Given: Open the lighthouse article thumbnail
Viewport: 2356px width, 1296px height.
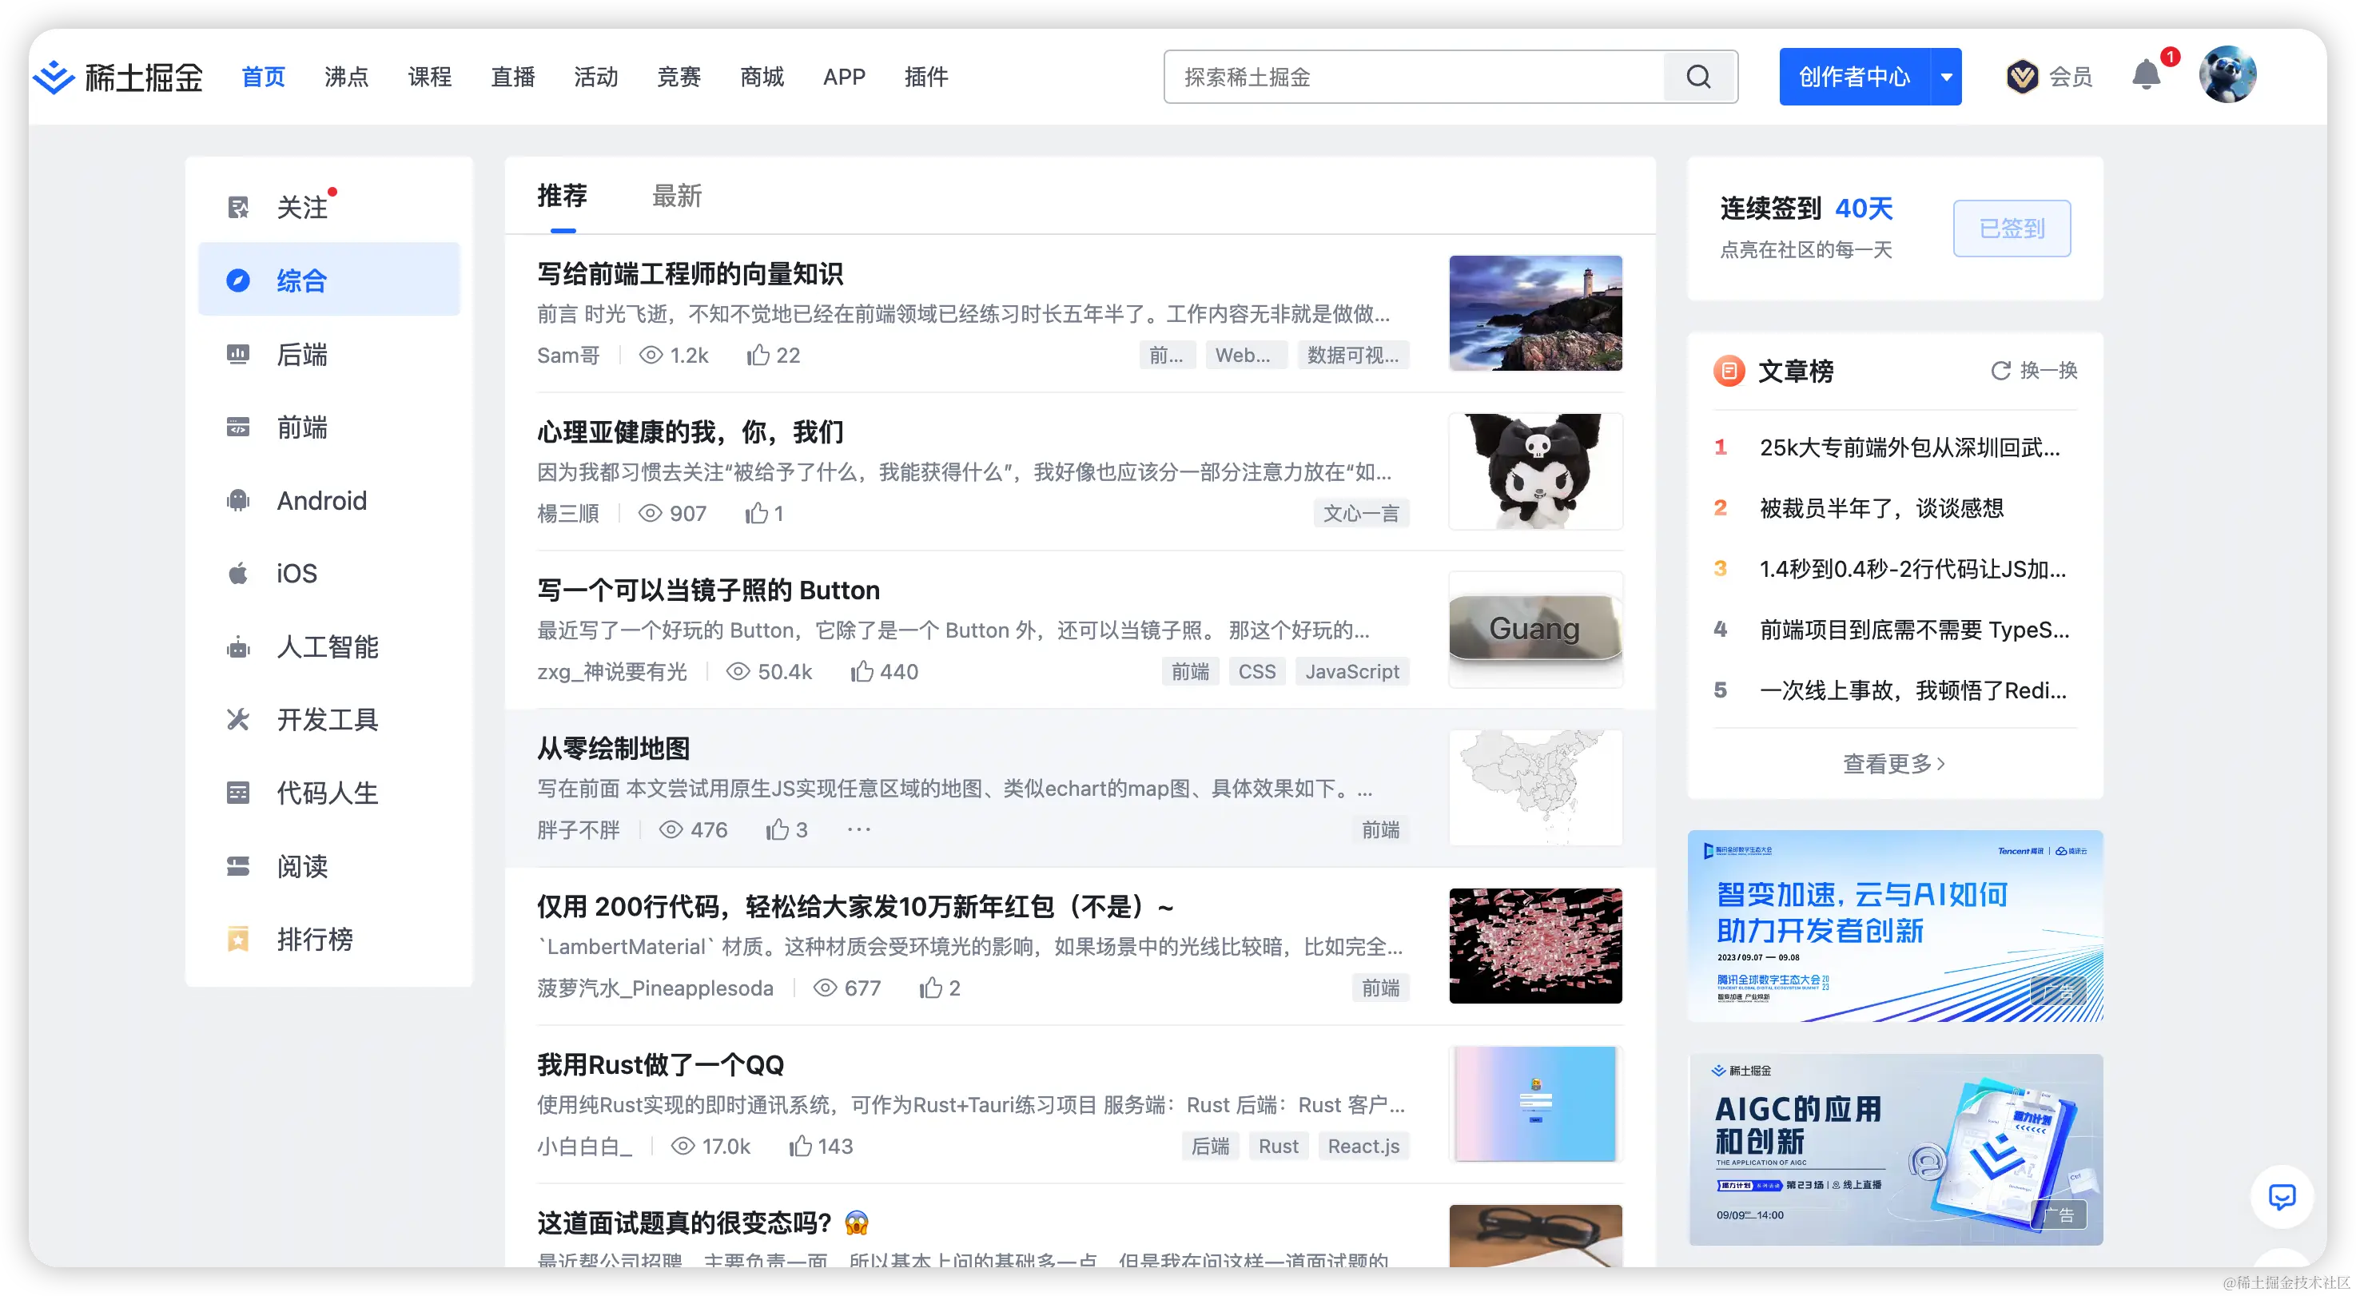Looking at the screenshot, I should 1534,312.
